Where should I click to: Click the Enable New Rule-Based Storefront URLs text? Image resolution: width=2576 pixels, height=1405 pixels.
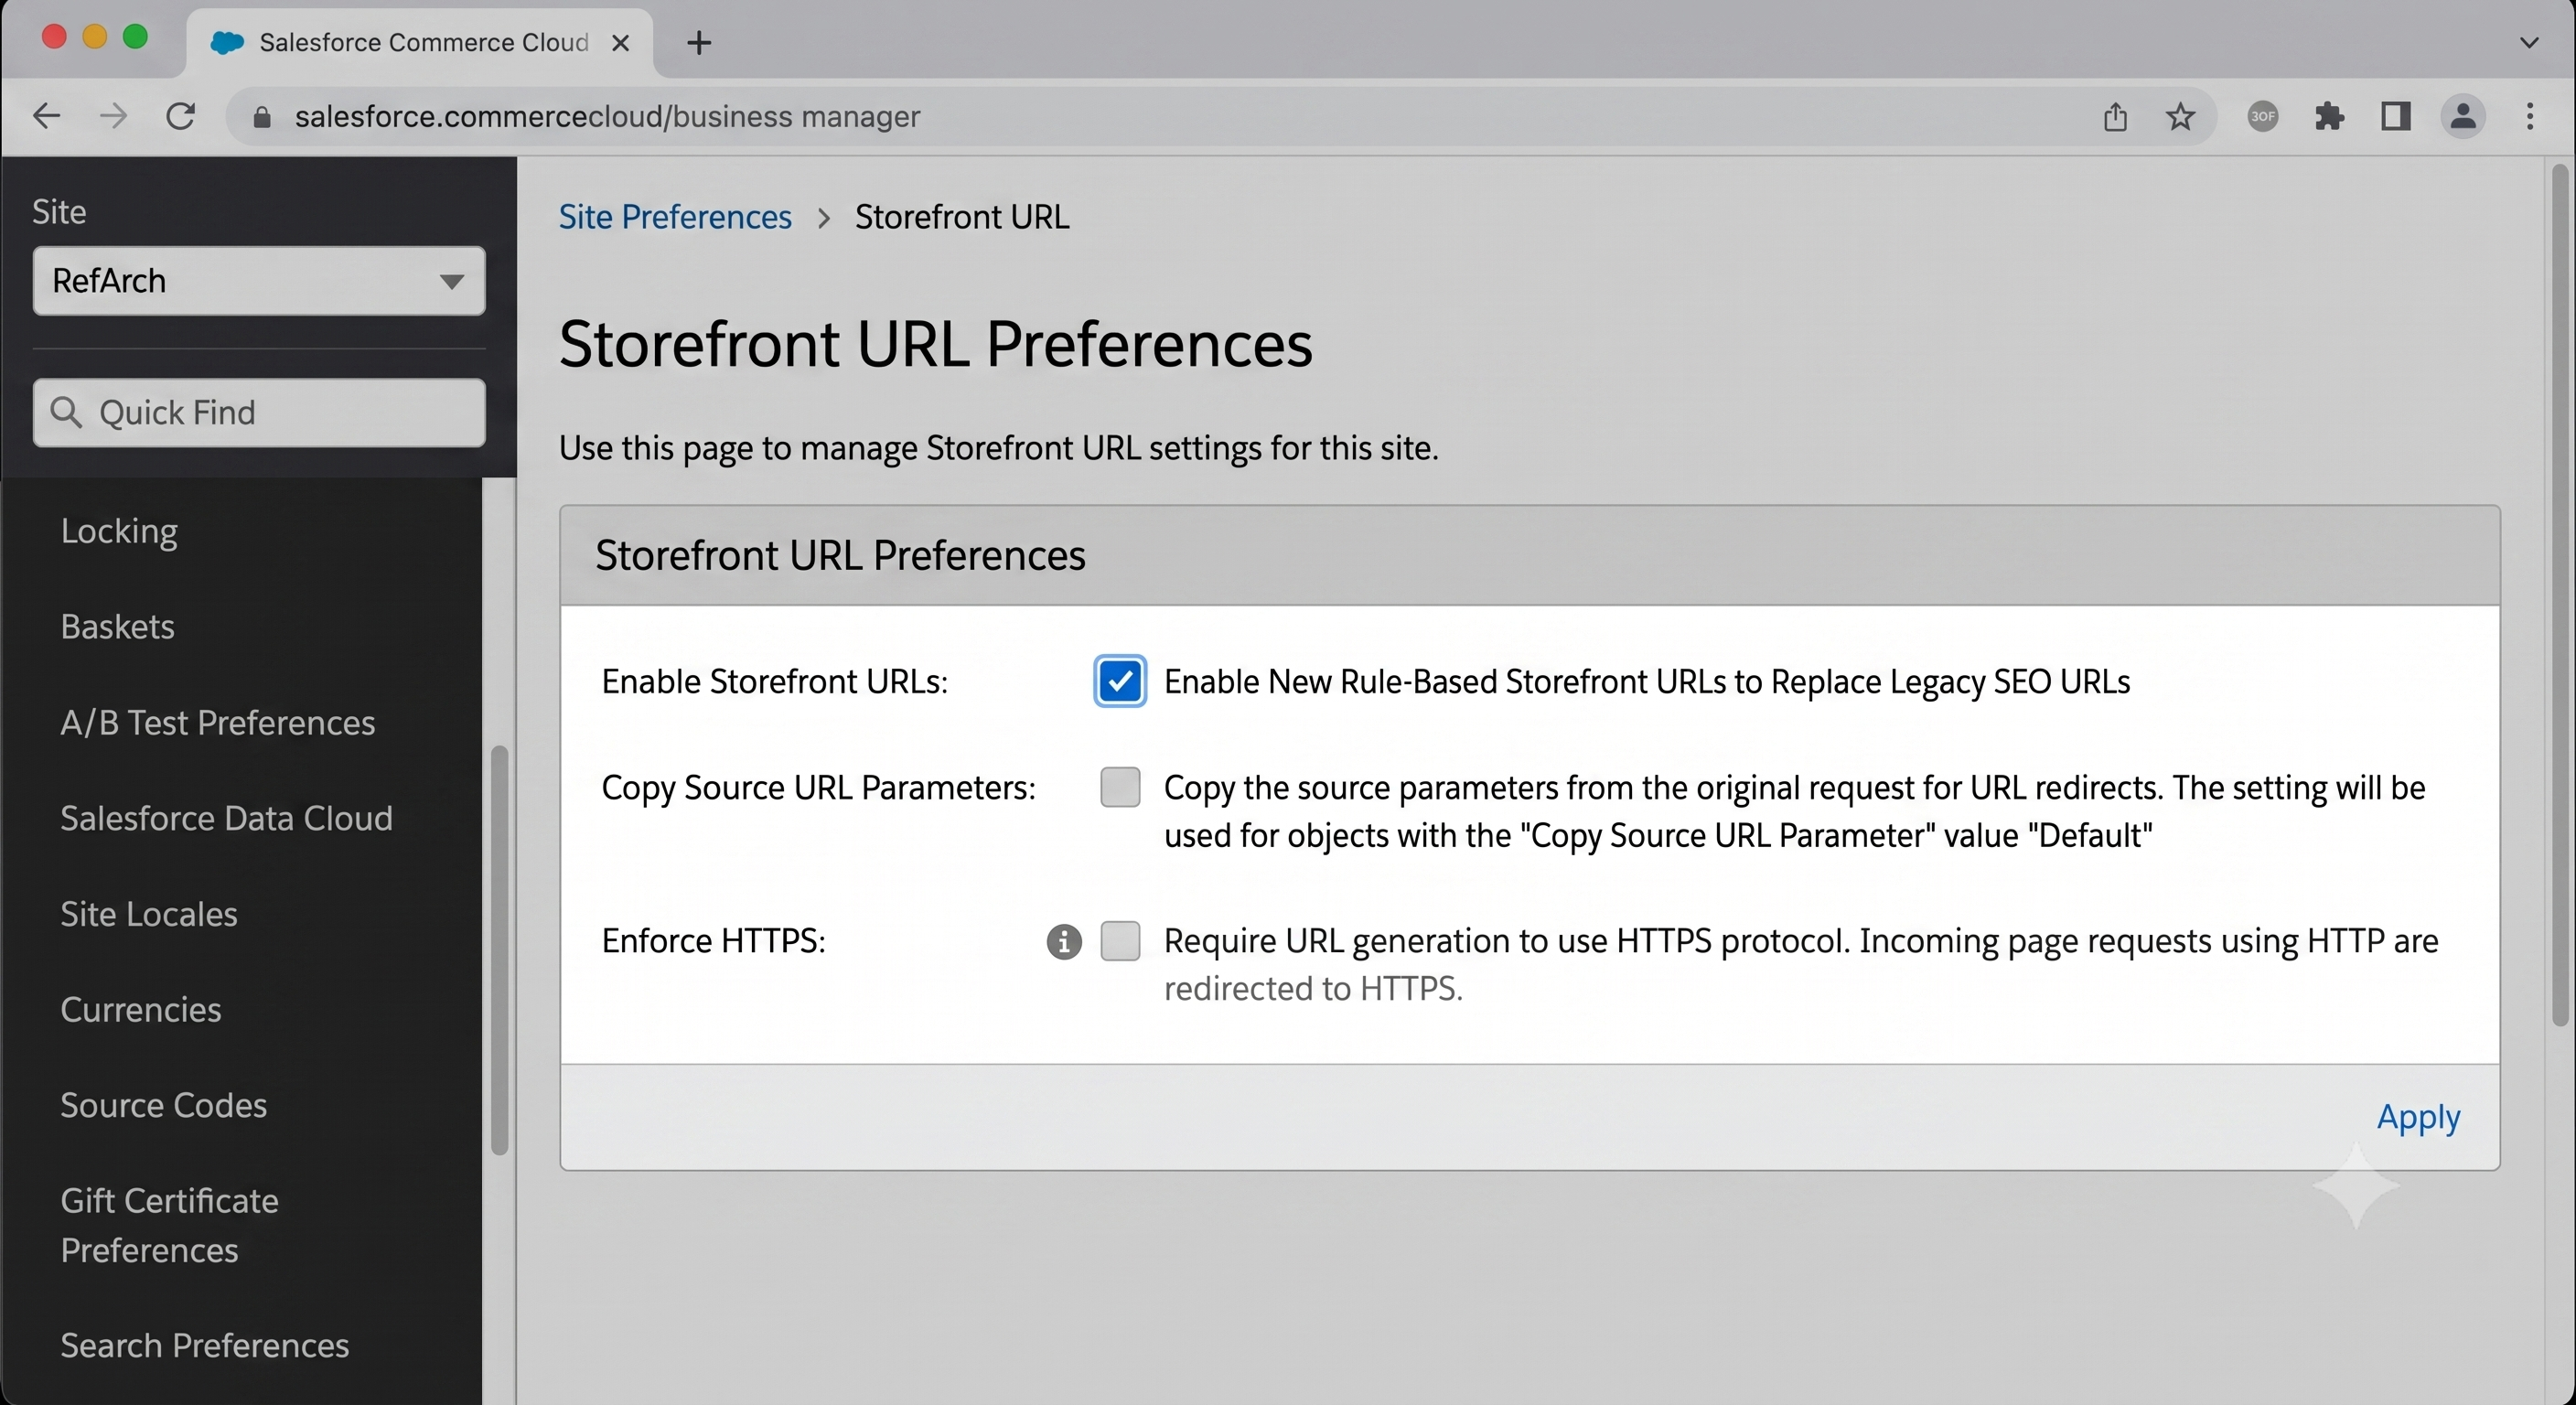tap(1647, 682)
